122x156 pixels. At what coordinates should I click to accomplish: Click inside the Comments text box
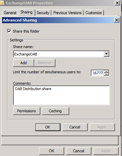(62, 95)
